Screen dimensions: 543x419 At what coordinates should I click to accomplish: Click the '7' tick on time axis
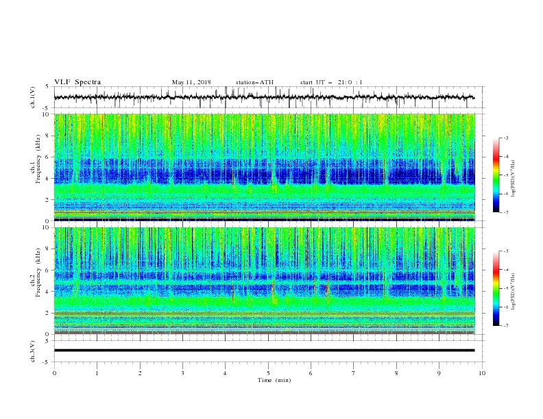pos(354,373)
